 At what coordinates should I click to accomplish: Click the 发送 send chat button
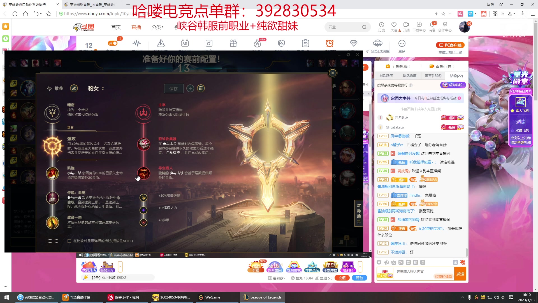click(460, 274)
